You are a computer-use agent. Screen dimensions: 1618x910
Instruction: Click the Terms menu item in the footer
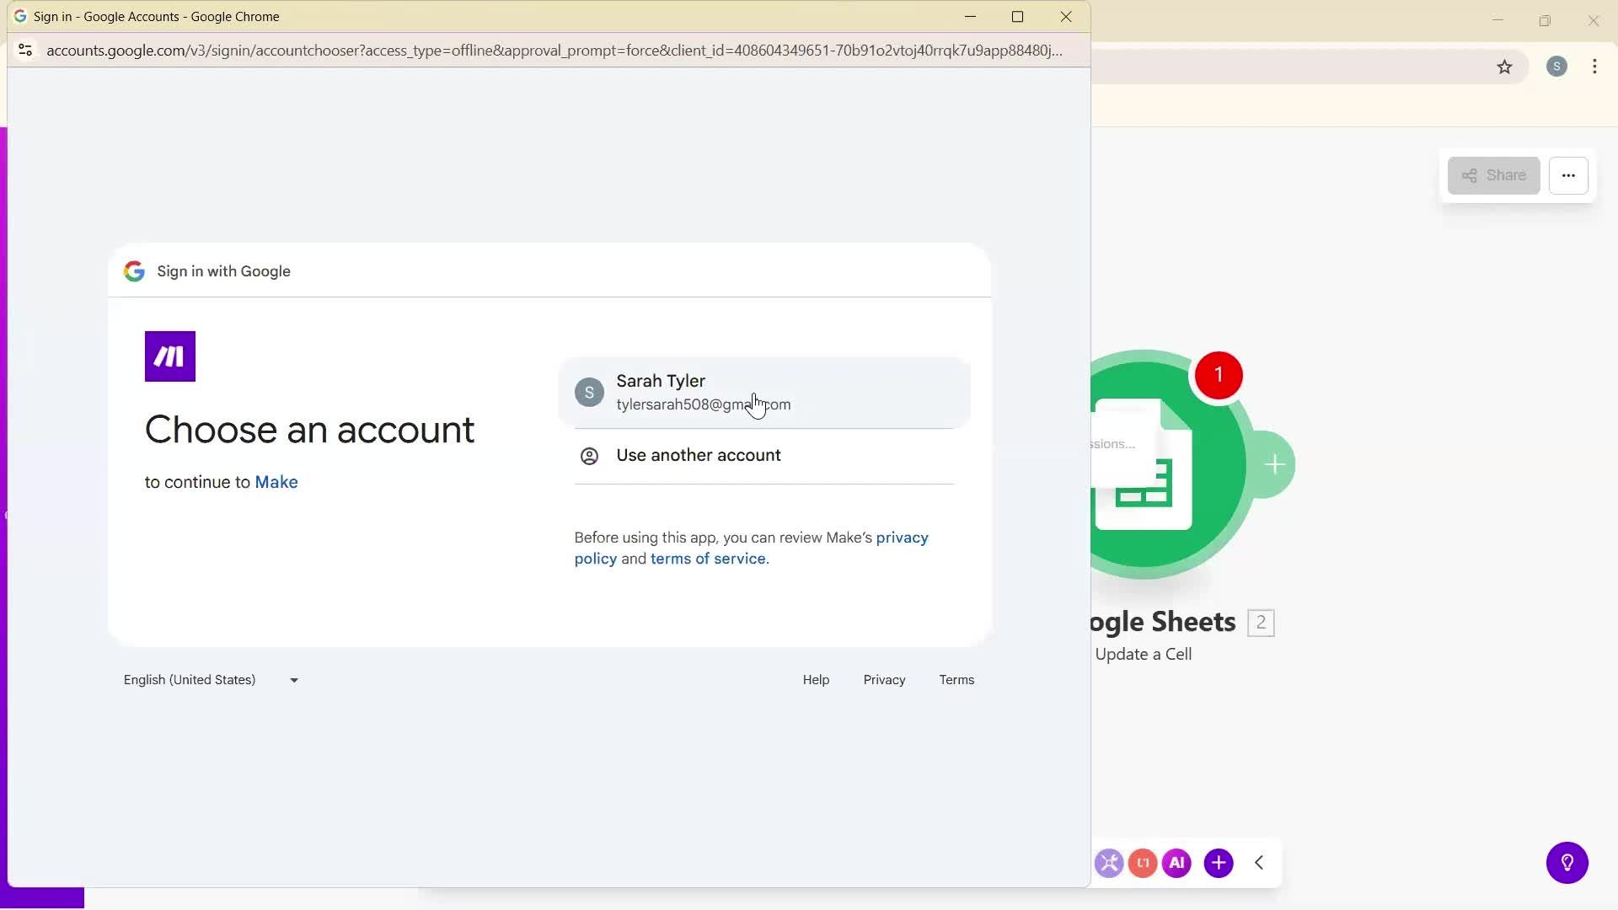click(x=956, y=679)
